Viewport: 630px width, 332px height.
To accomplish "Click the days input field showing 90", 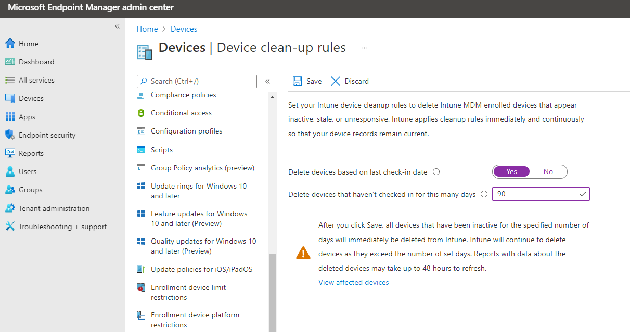I will click(x=541, y=194).
